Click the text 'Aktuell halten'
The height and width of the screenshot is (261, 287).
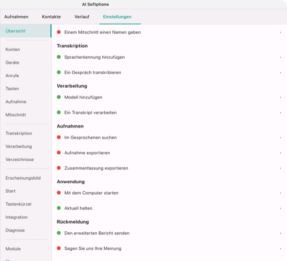(x=78, y=208)
